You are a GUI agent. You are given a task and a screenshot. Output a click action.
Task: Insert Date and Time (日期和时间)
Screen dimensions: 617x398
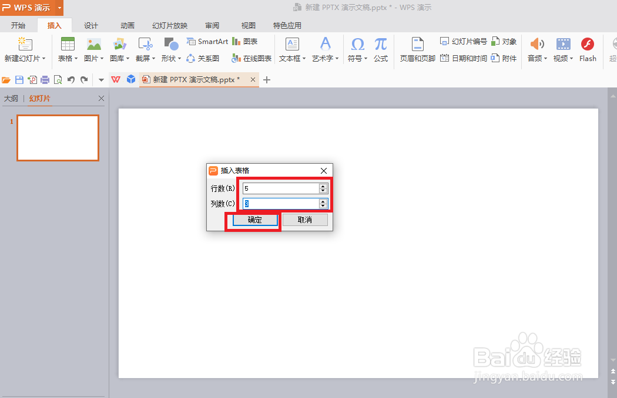[x=463, y=59]
